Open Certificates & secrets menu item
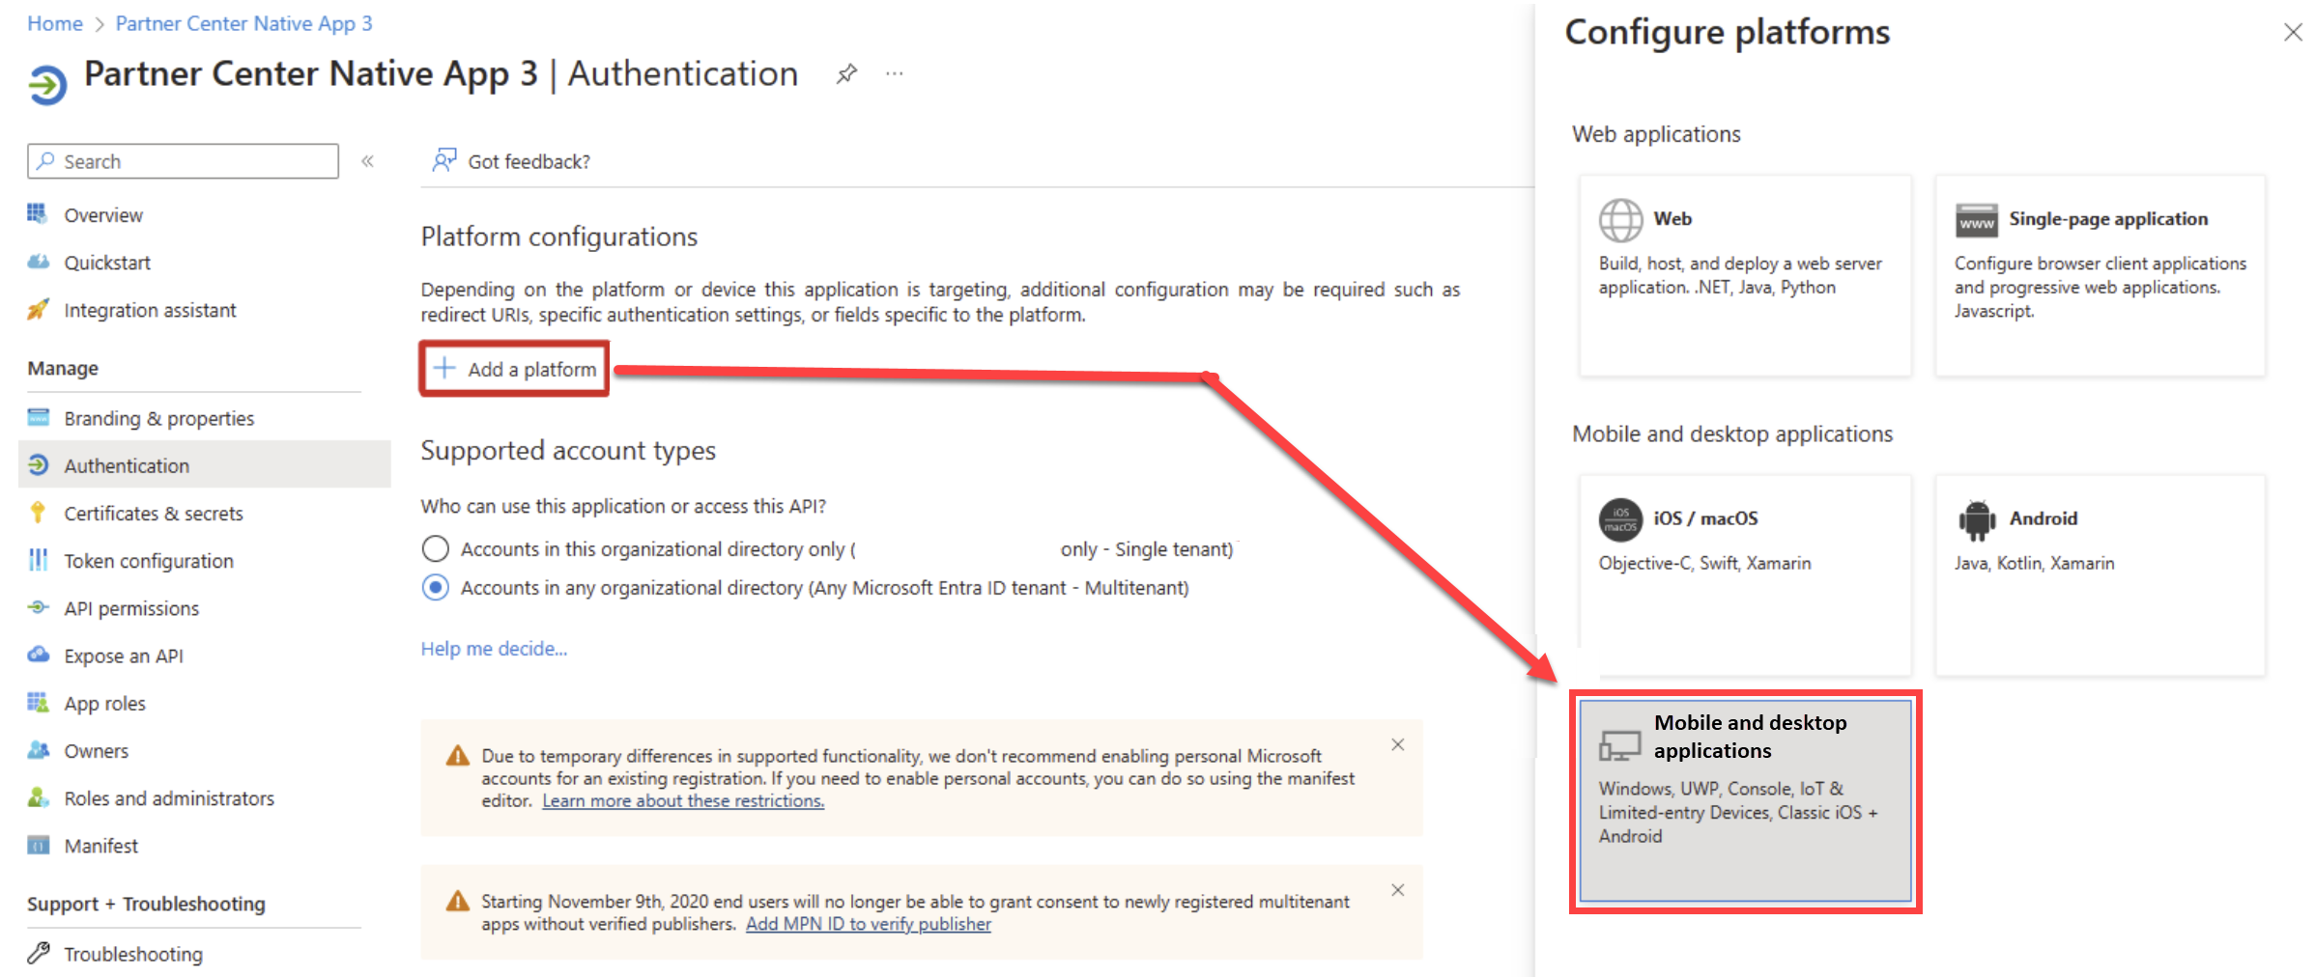This screenshot has height=977, width=2315. pyautogui.click(x=153, y=514)
